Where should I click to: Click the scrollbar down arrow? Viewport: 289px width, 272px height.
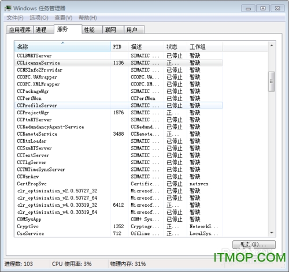point(272,233)
